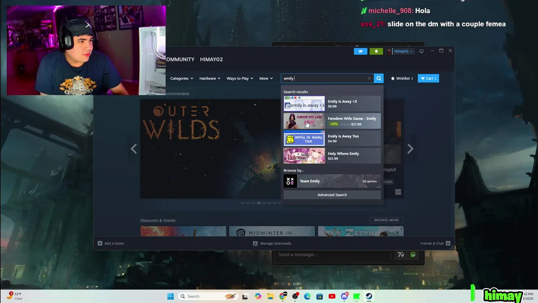Open the HIMAY02 profile tab
This screenshot has height=303, width=538.
pos(211,59)
